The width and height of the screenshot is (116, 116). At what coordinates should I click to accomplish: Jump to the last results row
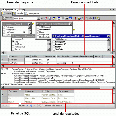tap(31, 106)
